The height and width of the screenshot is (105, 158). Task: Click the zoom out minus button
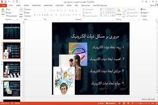(136, 103)
